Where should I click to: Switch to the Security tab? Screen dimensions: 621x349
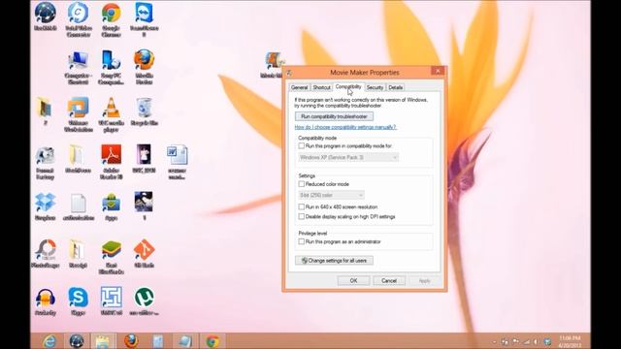pos(375,87)
